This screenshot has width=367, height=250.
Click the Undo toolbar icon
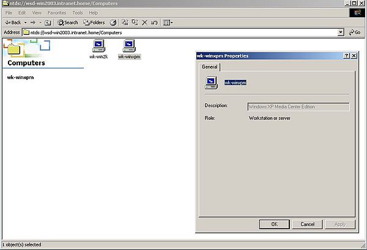154,23
